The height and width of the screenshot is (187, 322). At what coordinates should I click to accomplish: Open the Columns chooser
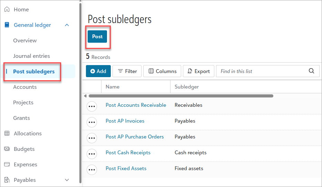(x=162, y=71)
